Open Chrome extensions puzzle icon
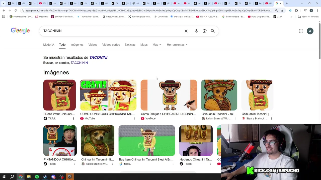This screenshot has width=321, height=180. click(x=296, y=10)
